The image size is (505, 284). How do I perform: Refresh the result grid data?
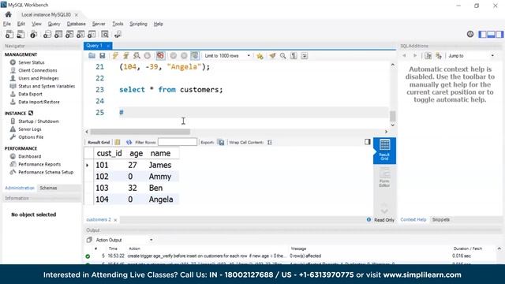[129, 142]
